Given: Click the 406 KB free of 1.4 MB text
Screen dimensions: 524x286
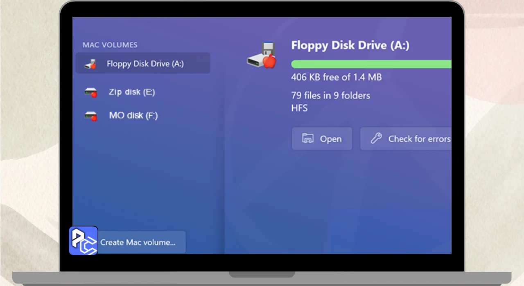Looking at the screenshot, I should [x=336, y=77].
